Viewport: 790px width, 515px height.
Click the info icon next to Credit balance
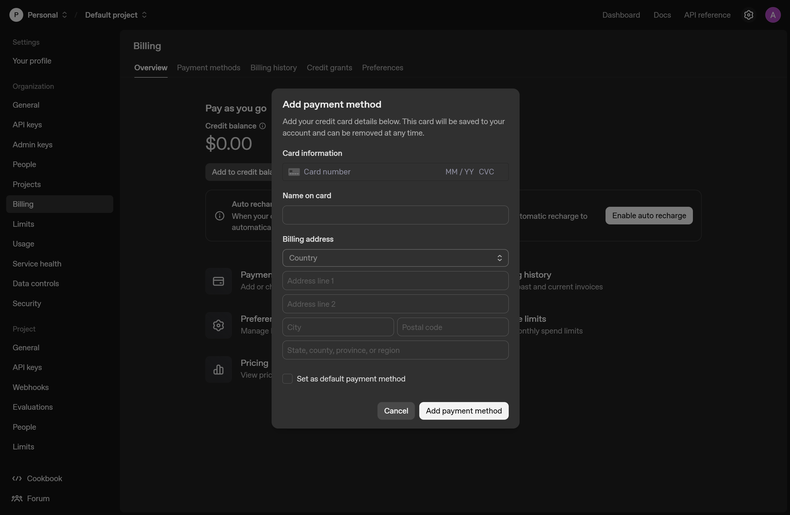[262, 126]
